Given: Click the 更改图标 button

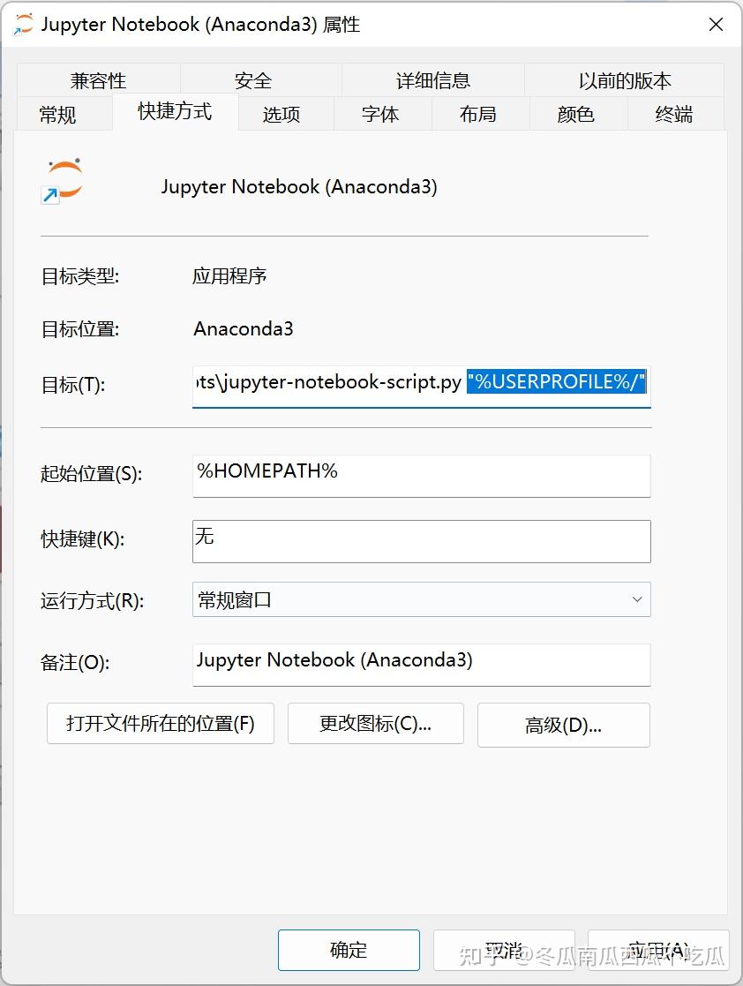Looking at the screenshot, I should (x=376, y=724).
